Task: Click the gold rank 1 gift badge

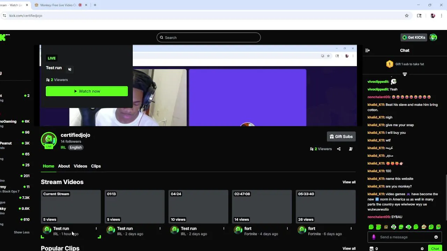Action: coord(389,64)
